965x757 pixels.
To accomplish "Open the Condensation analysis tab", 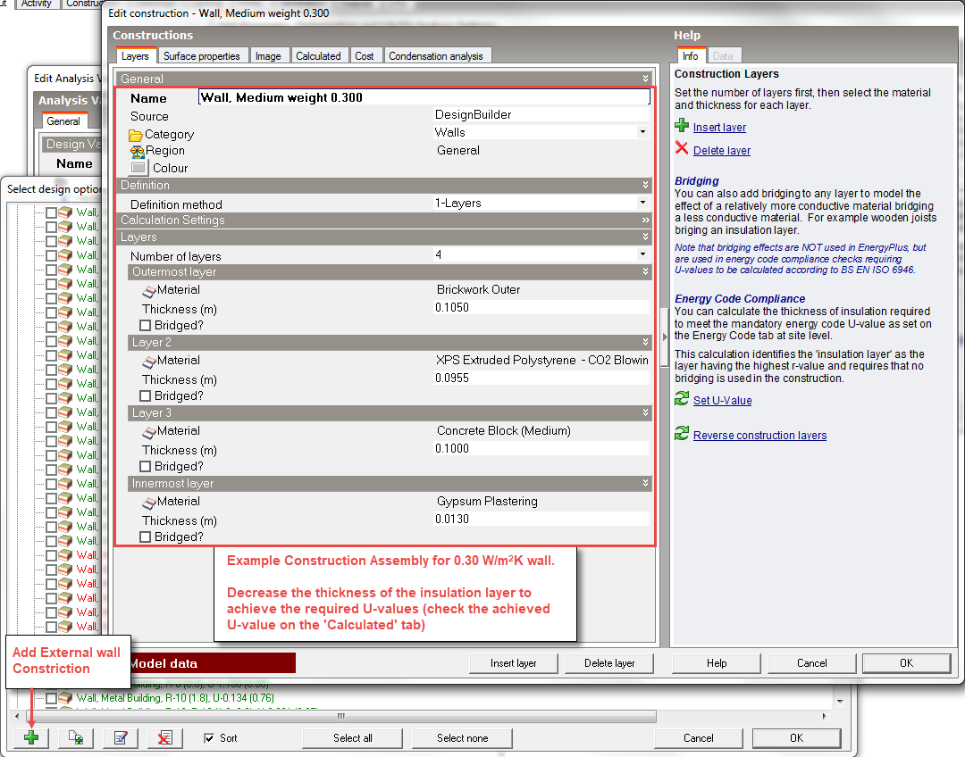I will point(435,55).
